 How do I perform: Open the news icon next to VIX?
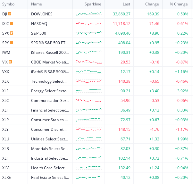pos(10,62)
